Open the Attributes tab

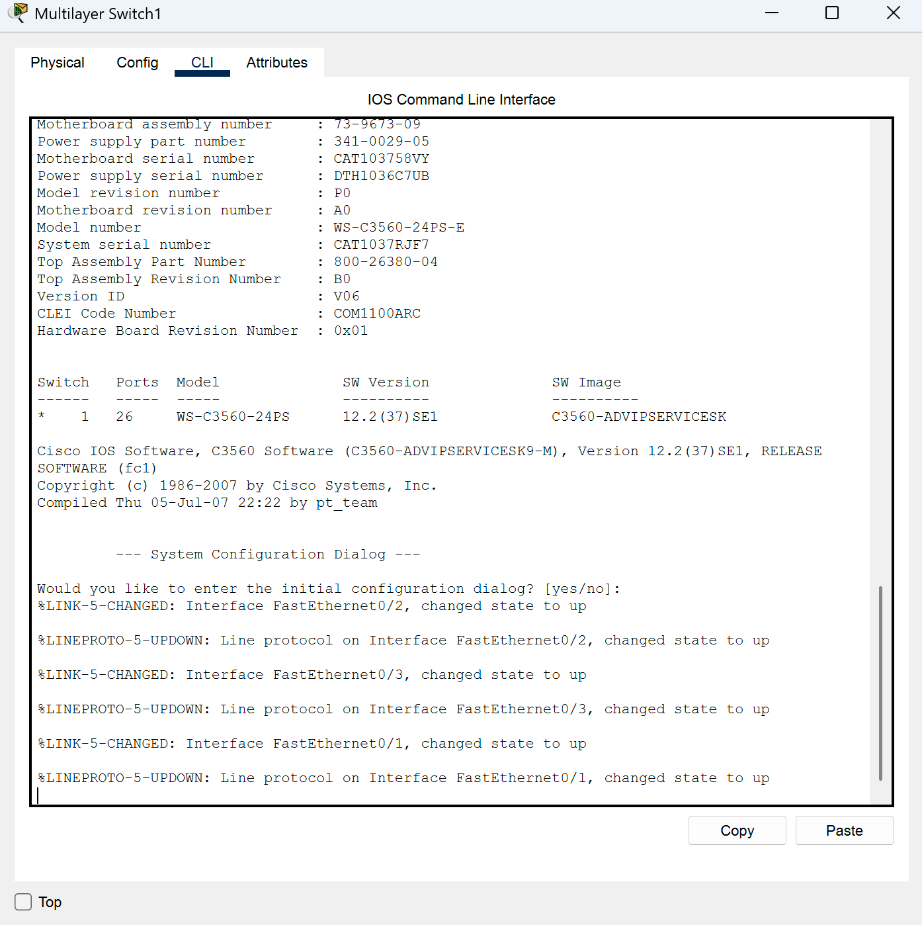point(277,63)
